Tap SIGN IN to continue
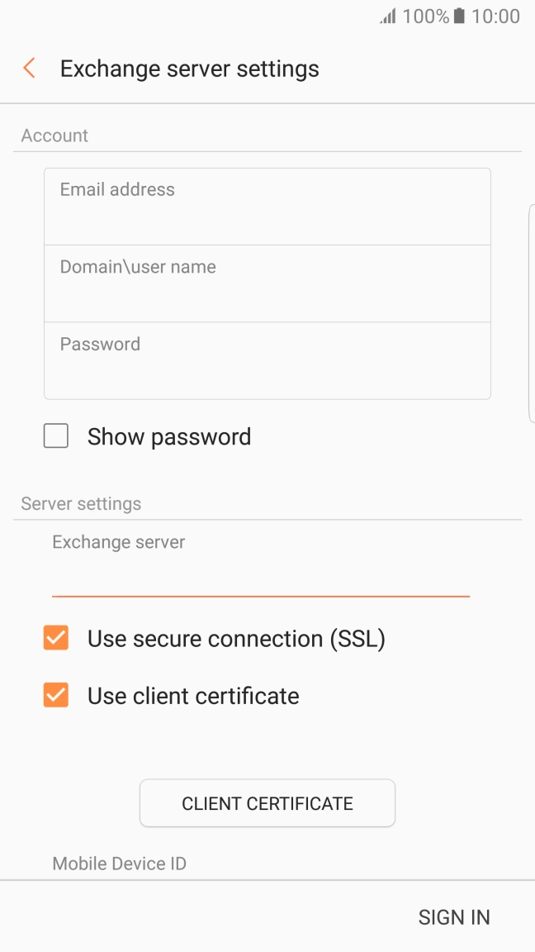 tap(454, 916)
